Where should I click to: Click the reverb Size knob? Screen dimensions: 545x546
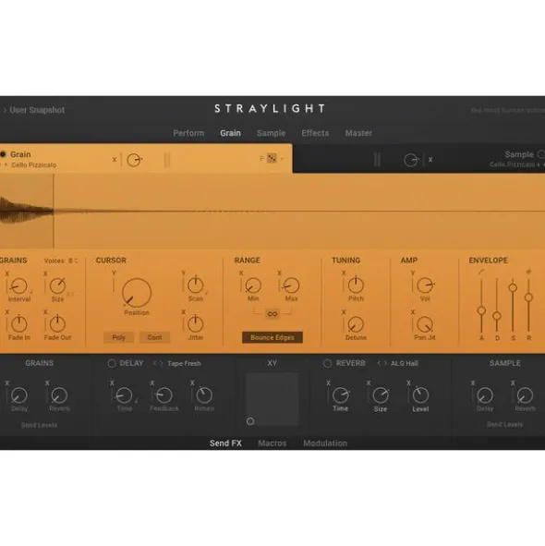[381, 395]
